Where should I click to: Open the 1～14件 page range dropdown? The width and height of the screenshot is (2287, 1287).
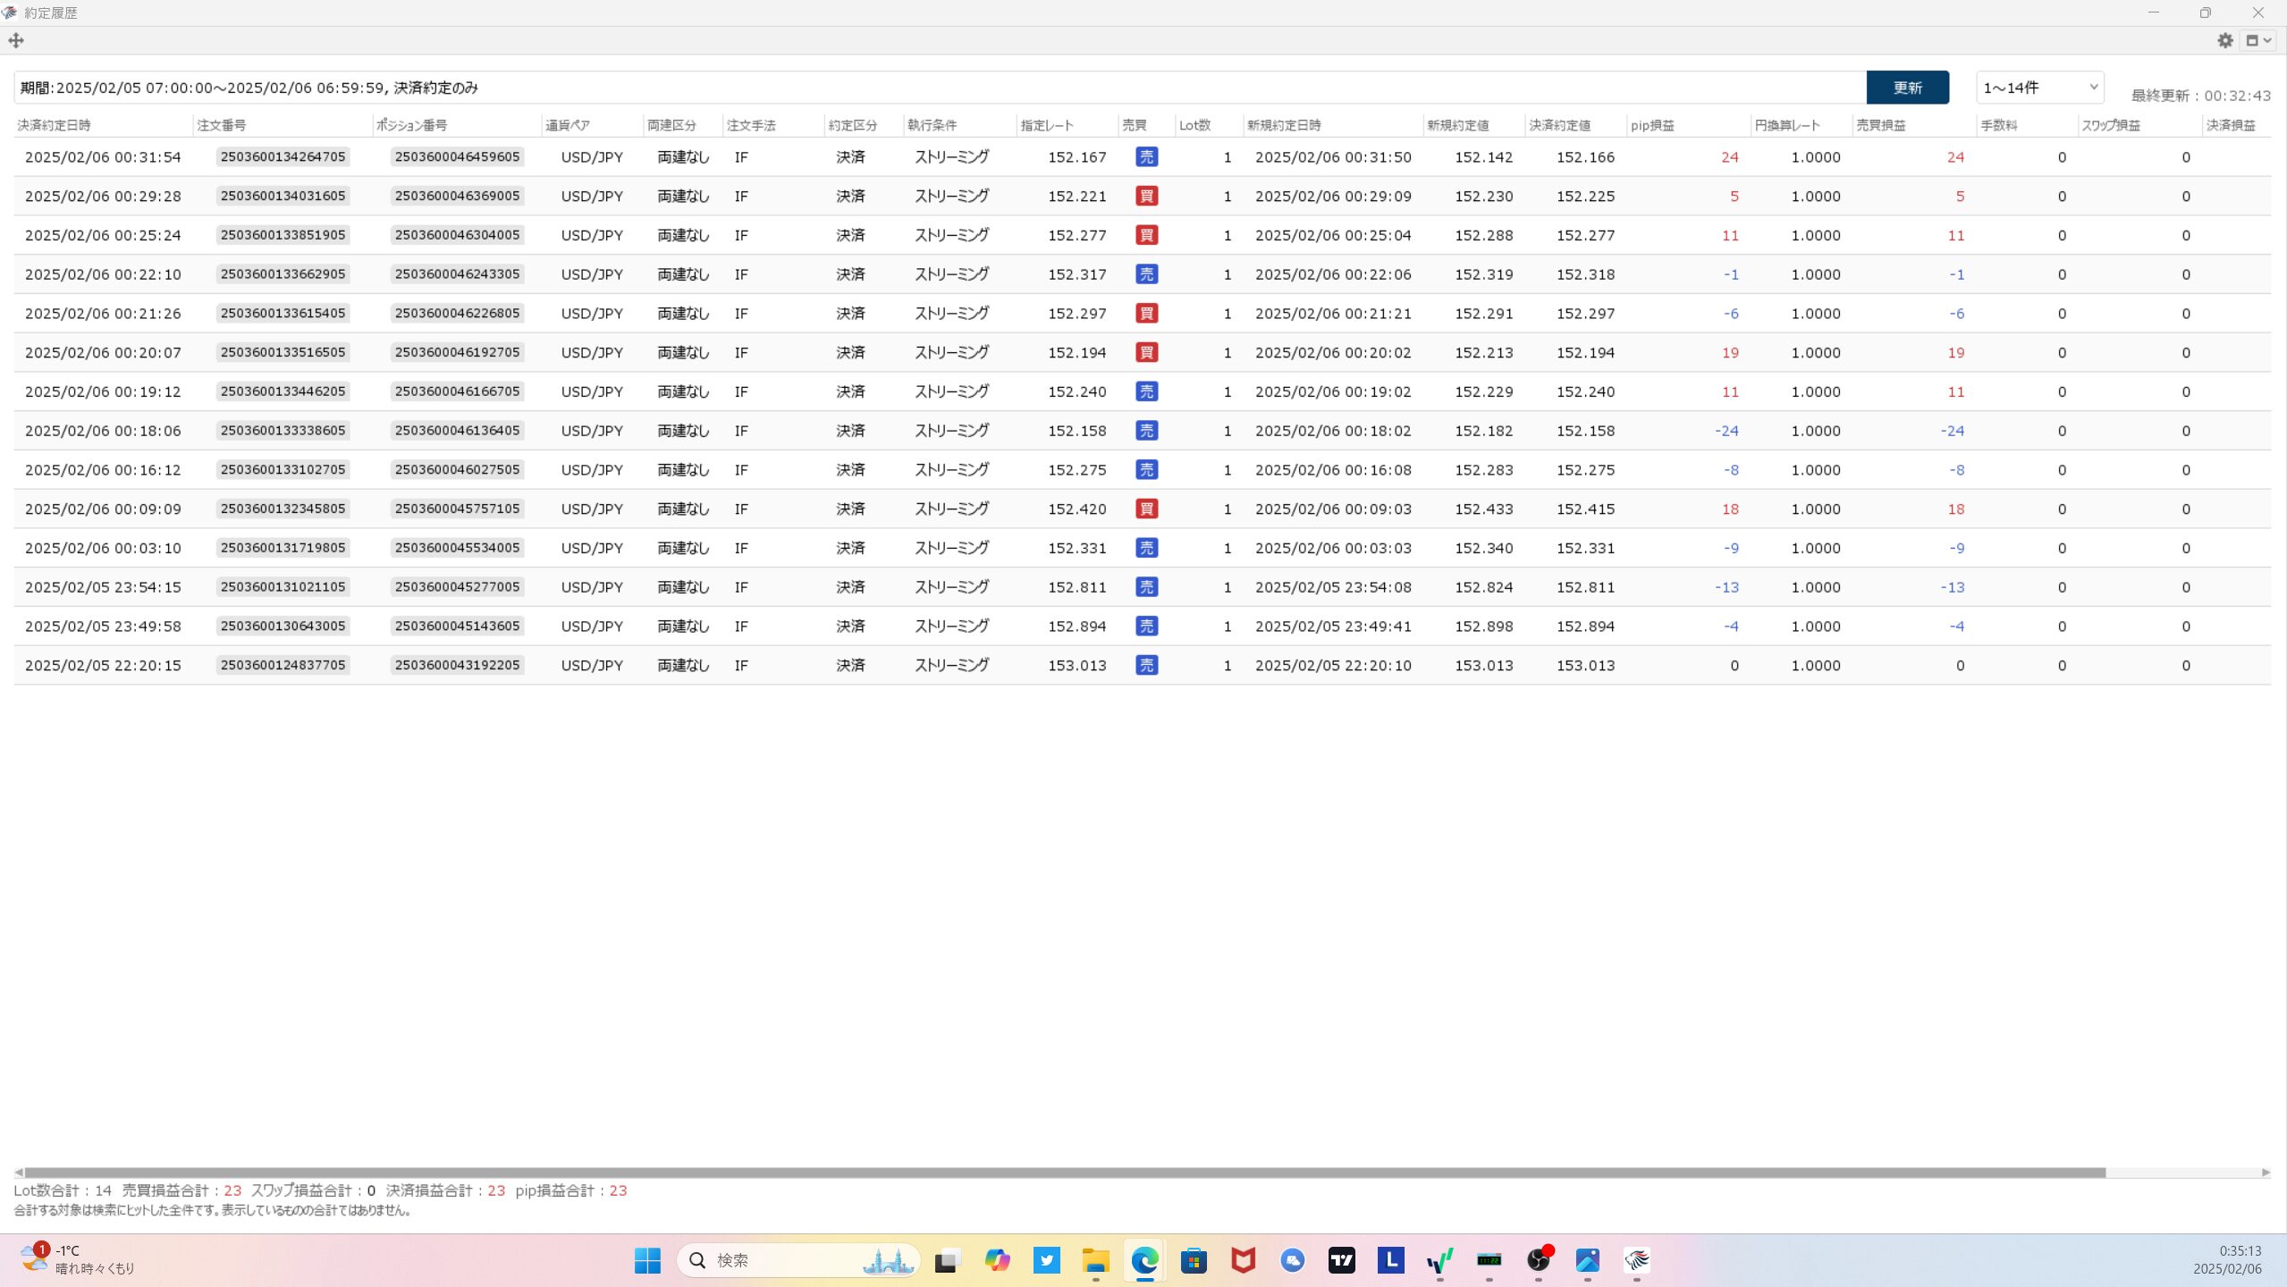(2038, 88)
